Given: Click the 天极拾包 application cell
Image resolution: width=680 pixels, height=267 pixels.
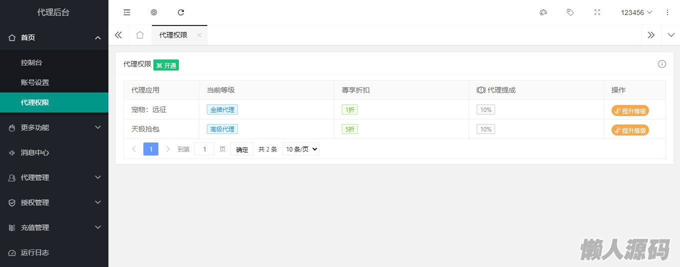Looking at the screenshot, I should (x=161, y=129).
